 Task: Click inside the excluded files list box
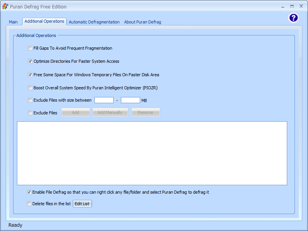pyautogui.click(x=152, y=153)
